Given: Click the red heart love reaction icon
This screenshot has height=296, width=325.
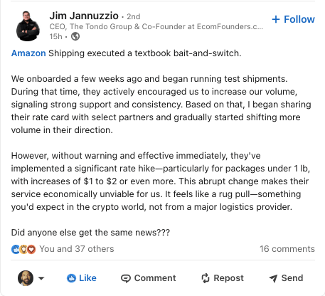Looking at the screenshot, I should [31, 249].
